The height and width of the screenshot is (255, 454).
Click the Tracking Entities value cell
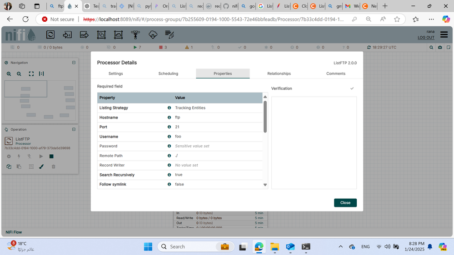pos(190,108)
